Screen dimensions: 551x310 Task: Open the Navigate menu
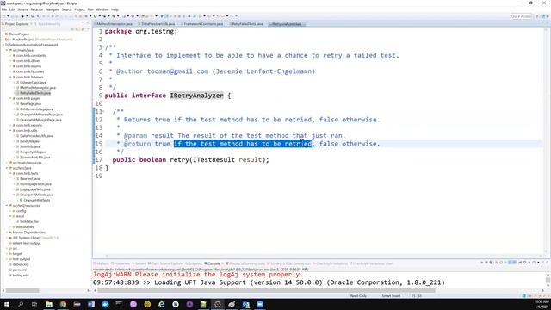pyautogui.click(x=53, y=9)
